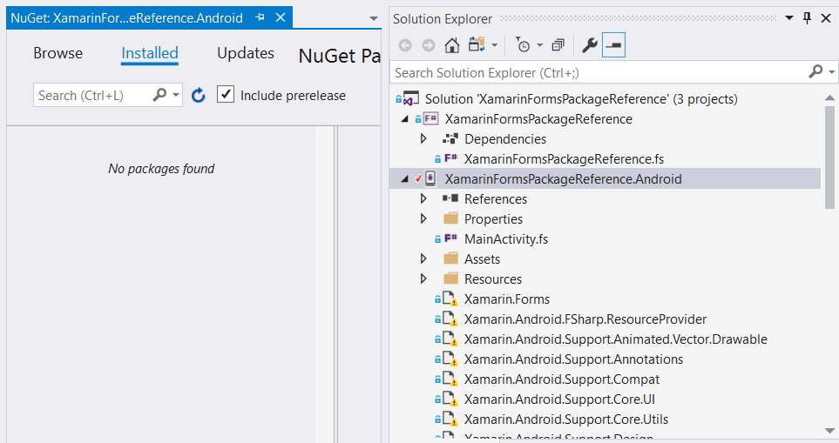Screen dimensions: 839x443
Task: Toggle auto-hide pin on Solution Explorer
Action: point(808,18)
